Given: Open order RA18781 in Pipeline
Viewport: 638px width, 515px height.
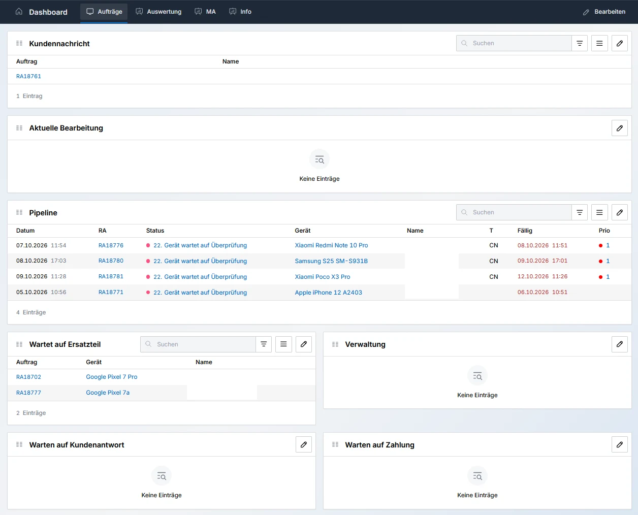Looking at the screenshot, I should click(x=111, y=276).
